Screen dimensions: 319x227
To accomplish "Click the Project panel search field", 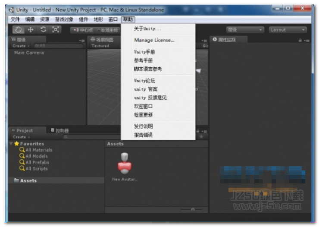I will 91,137.
